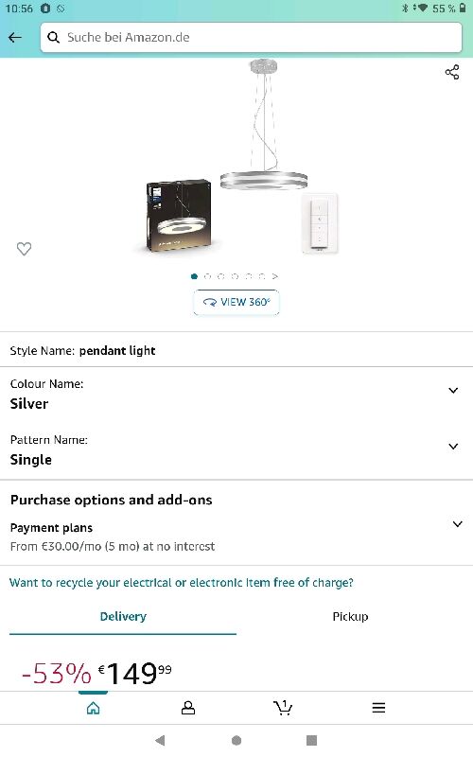This screenshot has height=757, width=473.
Task: Select the second image carousel dot
Action: tap(207, 276)
